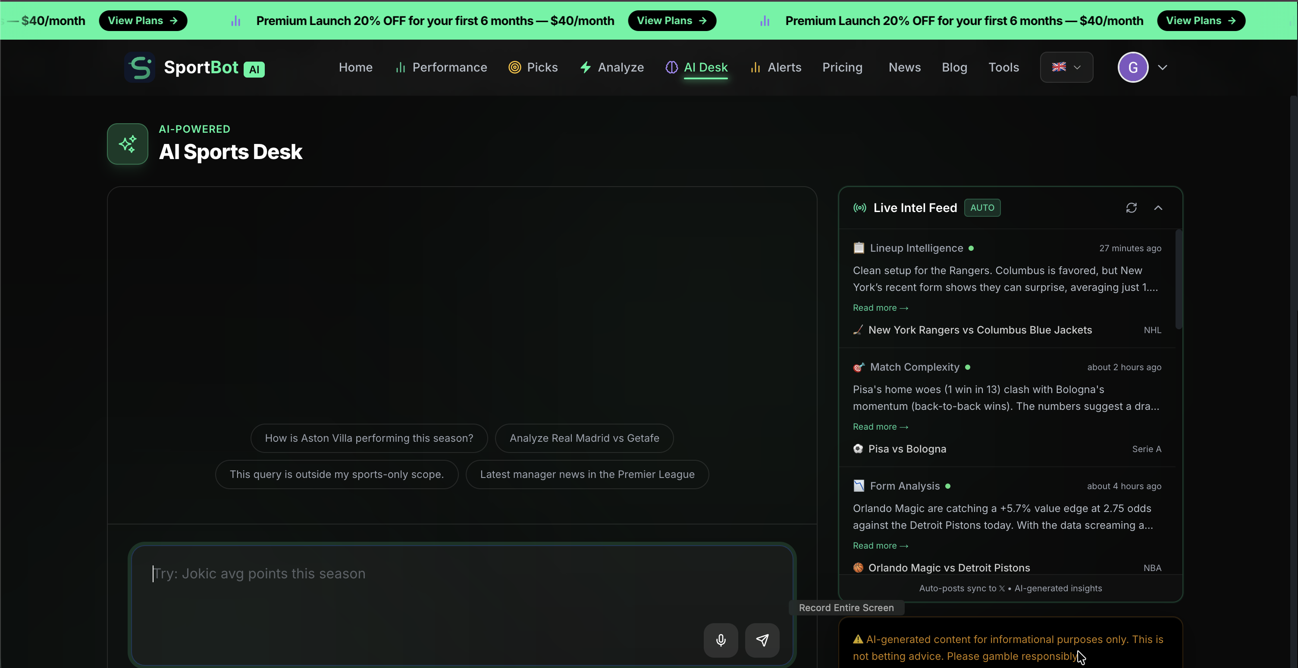Collapse the Live Intel Feed panel

point(1158,208)
